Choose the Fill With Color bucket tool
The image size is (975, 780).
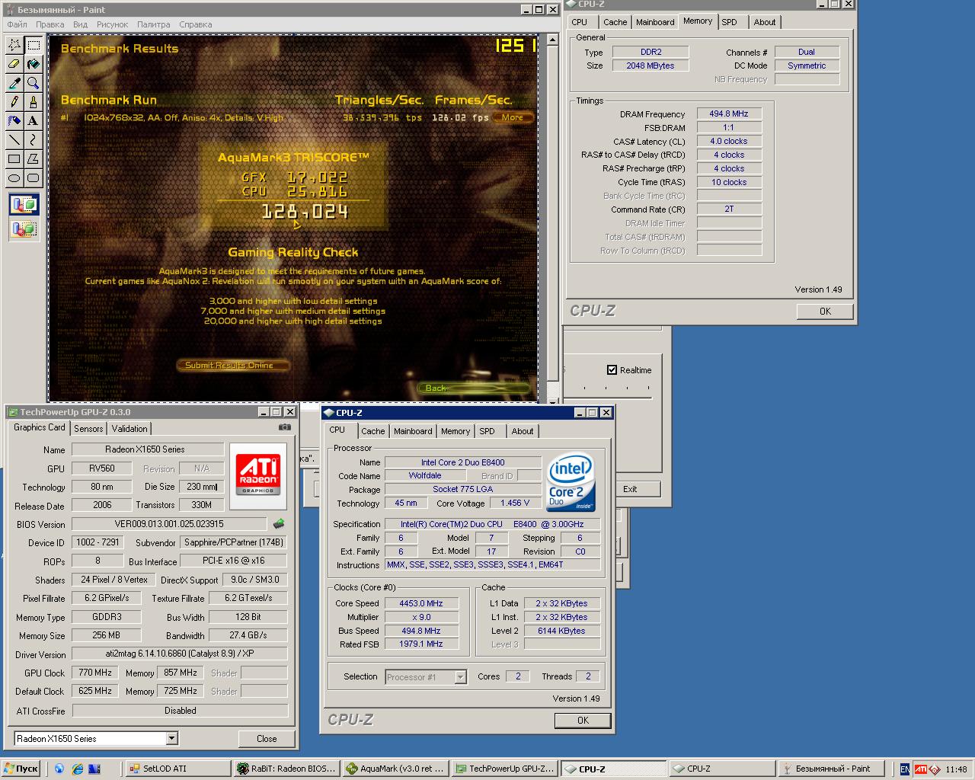coord(34,64)
